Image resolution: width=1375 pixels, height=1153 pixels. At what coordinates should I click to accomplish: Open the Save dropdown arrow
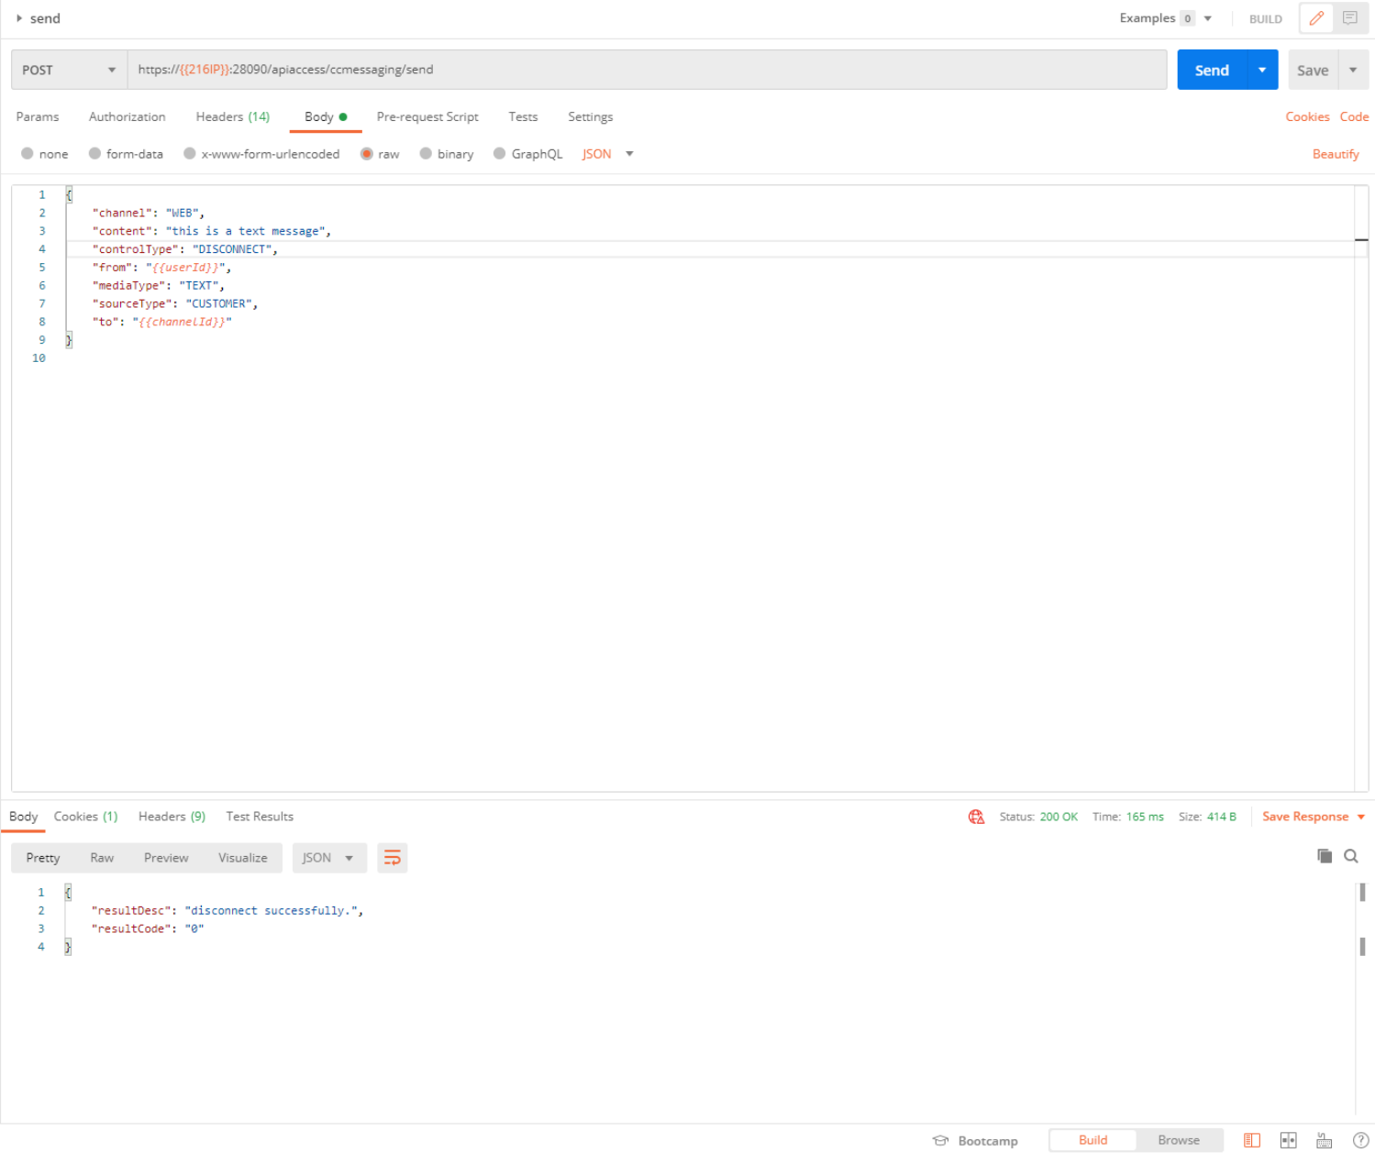click(1353, 70)
